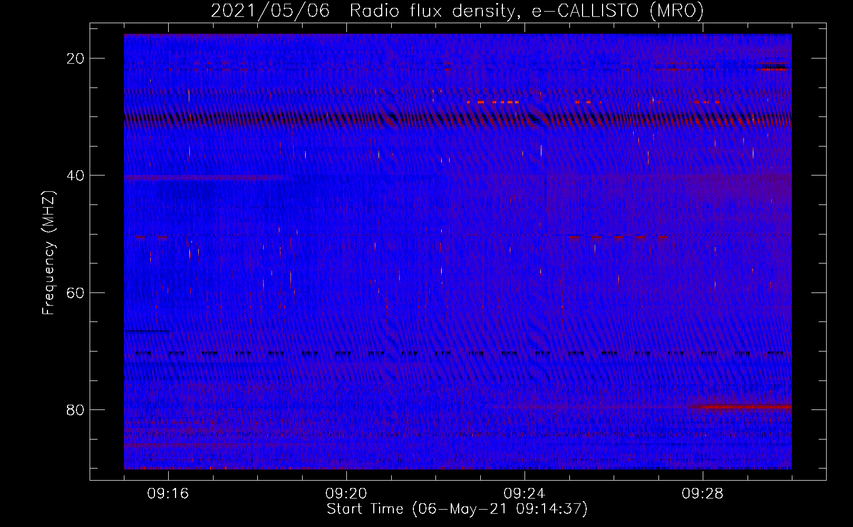This screenshot has height=527, width=853.
Task: Click the bright red emission band near 80 MHz
Action: 741,407
